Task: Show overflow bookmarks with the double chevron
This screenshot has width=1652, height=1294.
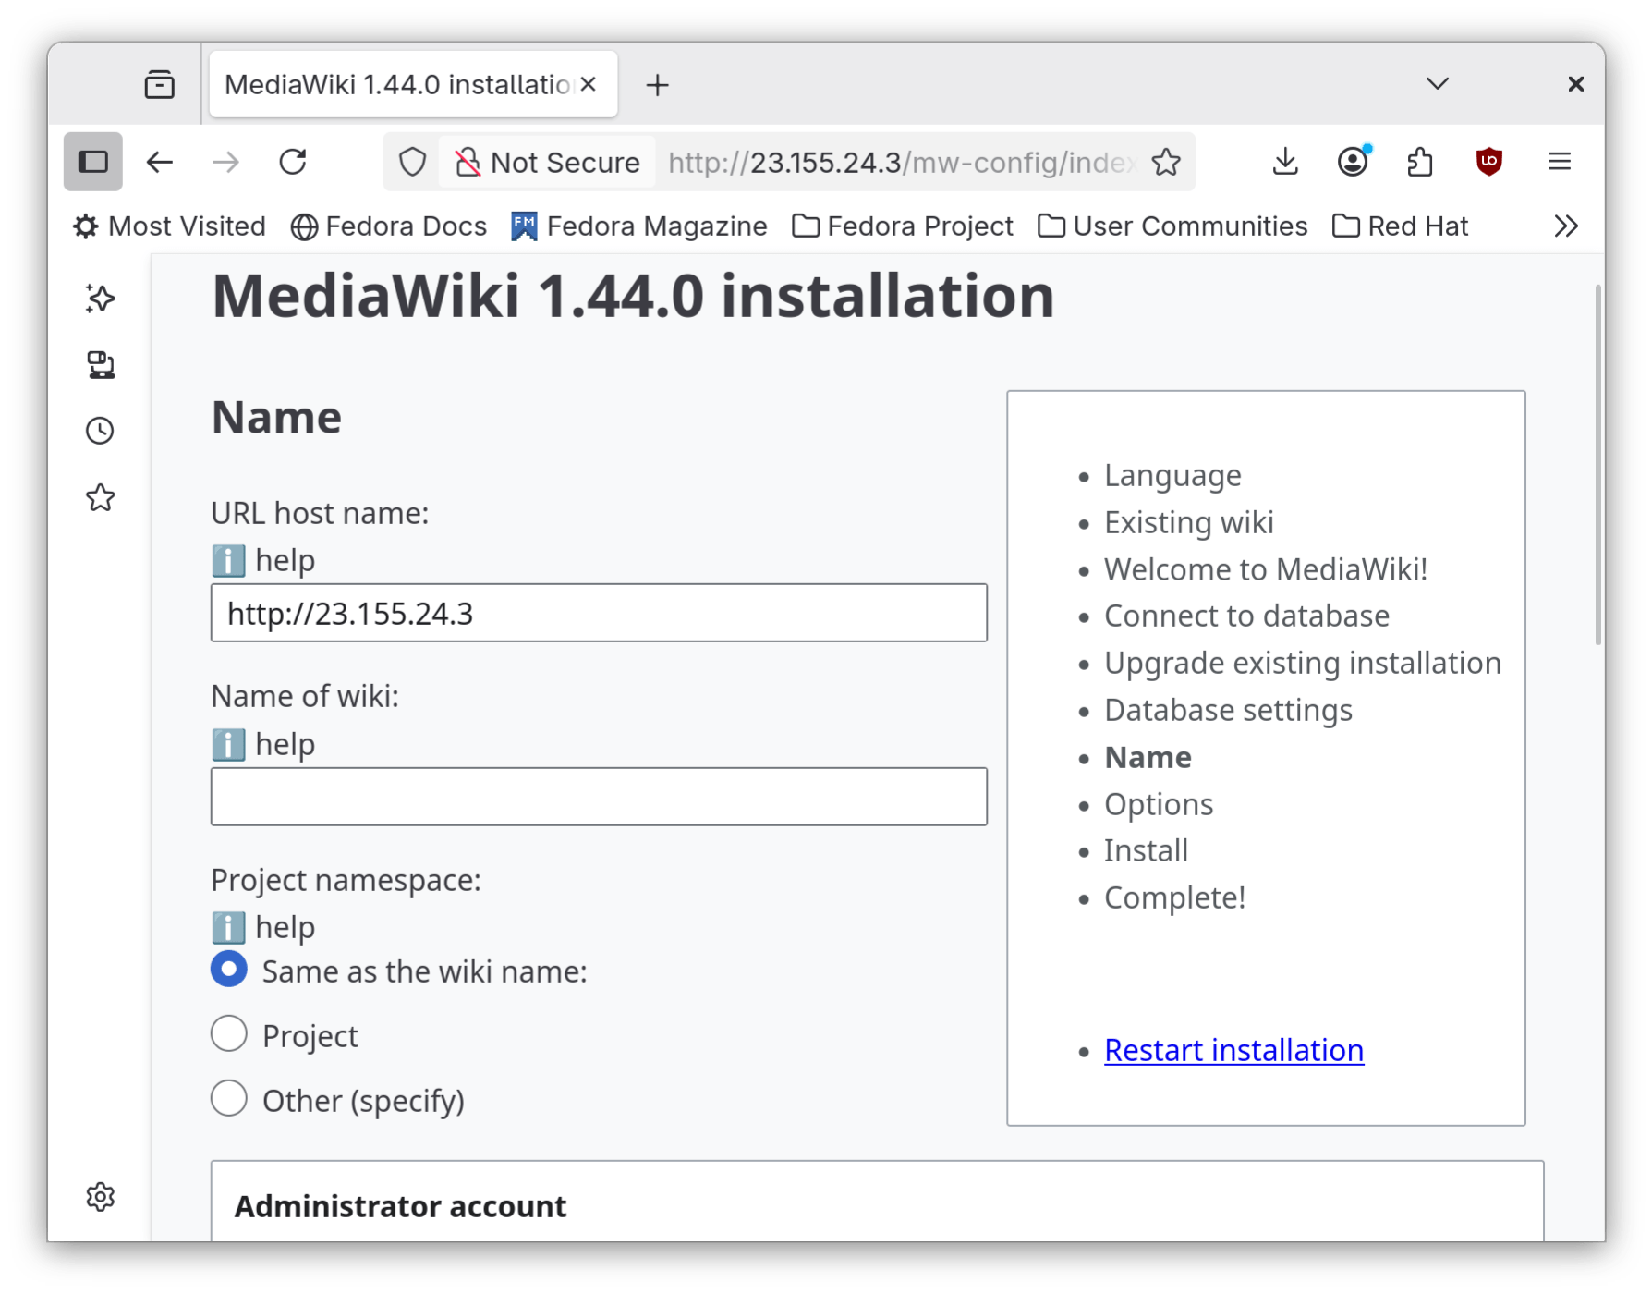Action: coord(1565,225)
